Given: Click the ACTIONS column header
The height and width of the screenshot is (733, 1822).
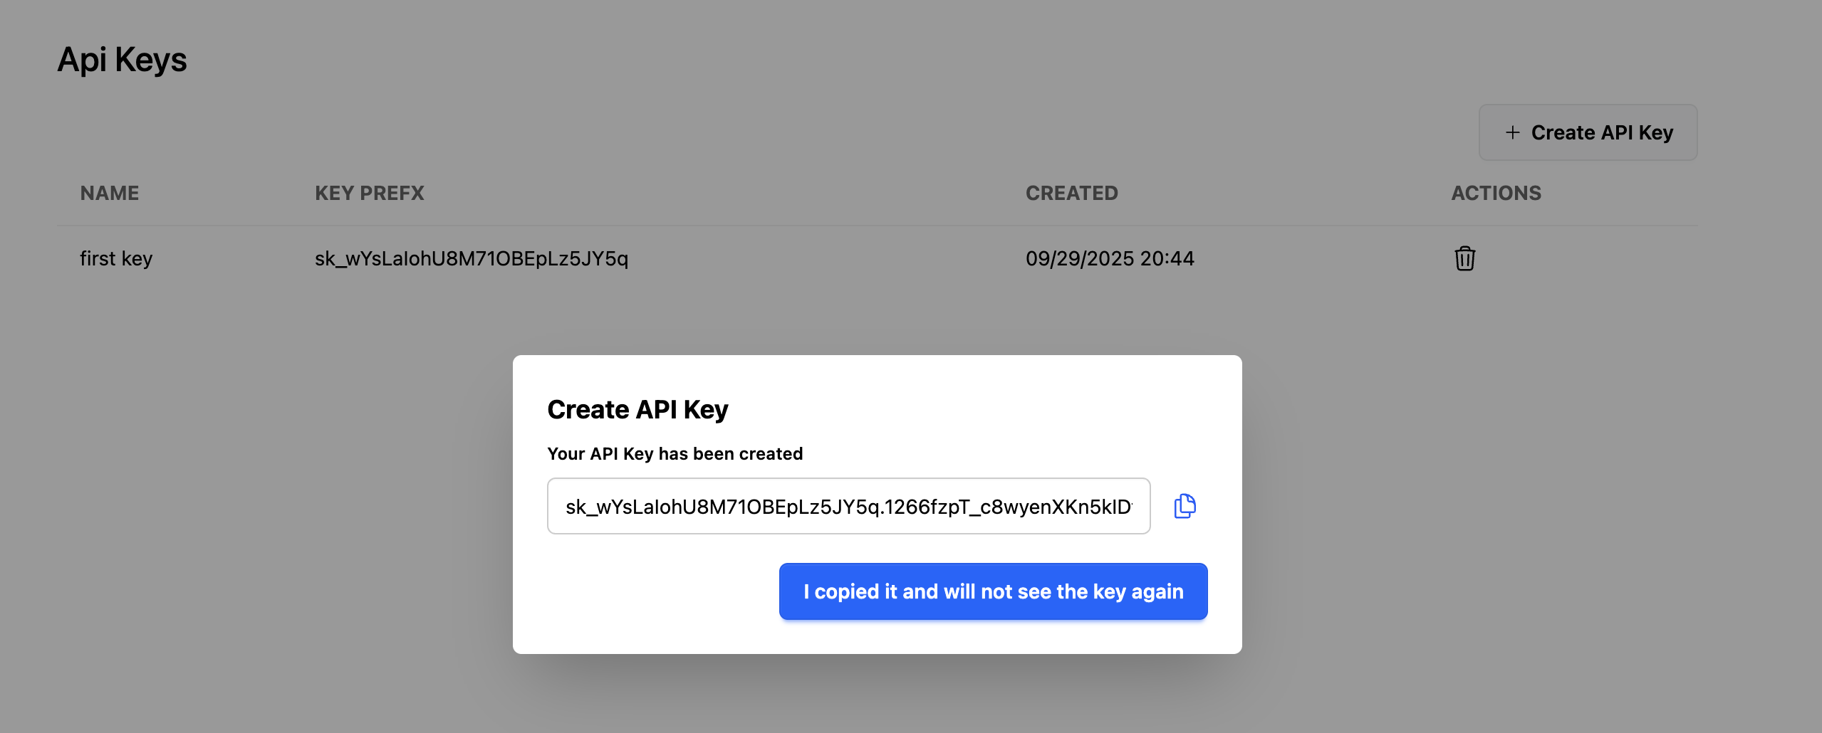Looking at the screenshot, I should click(1496, 192).
